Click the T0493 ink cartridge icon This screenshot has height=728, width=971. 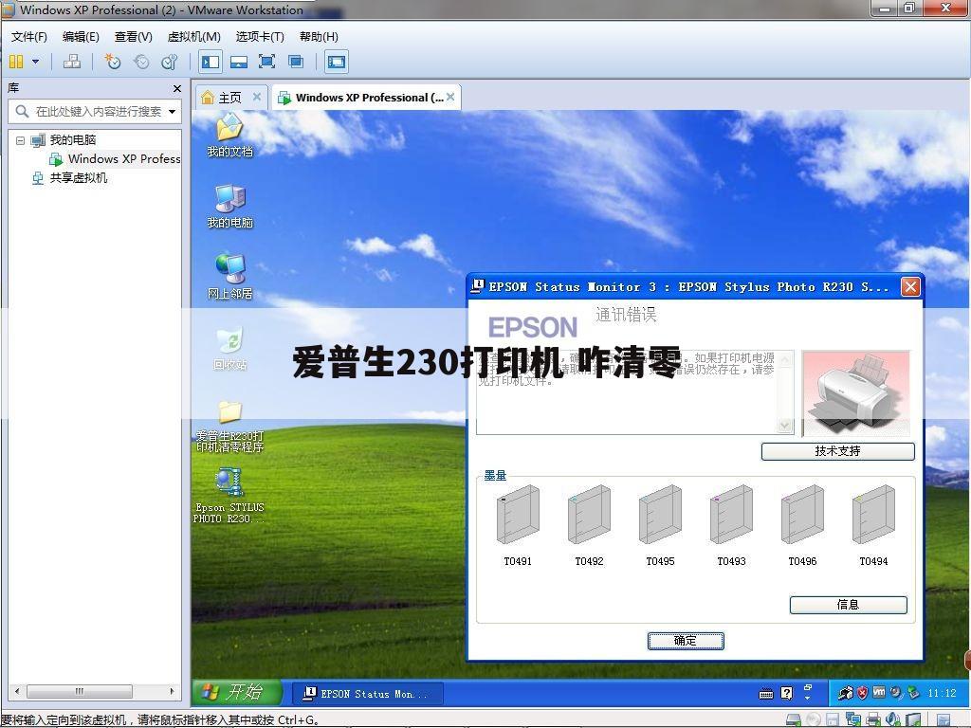coord(731,515)
